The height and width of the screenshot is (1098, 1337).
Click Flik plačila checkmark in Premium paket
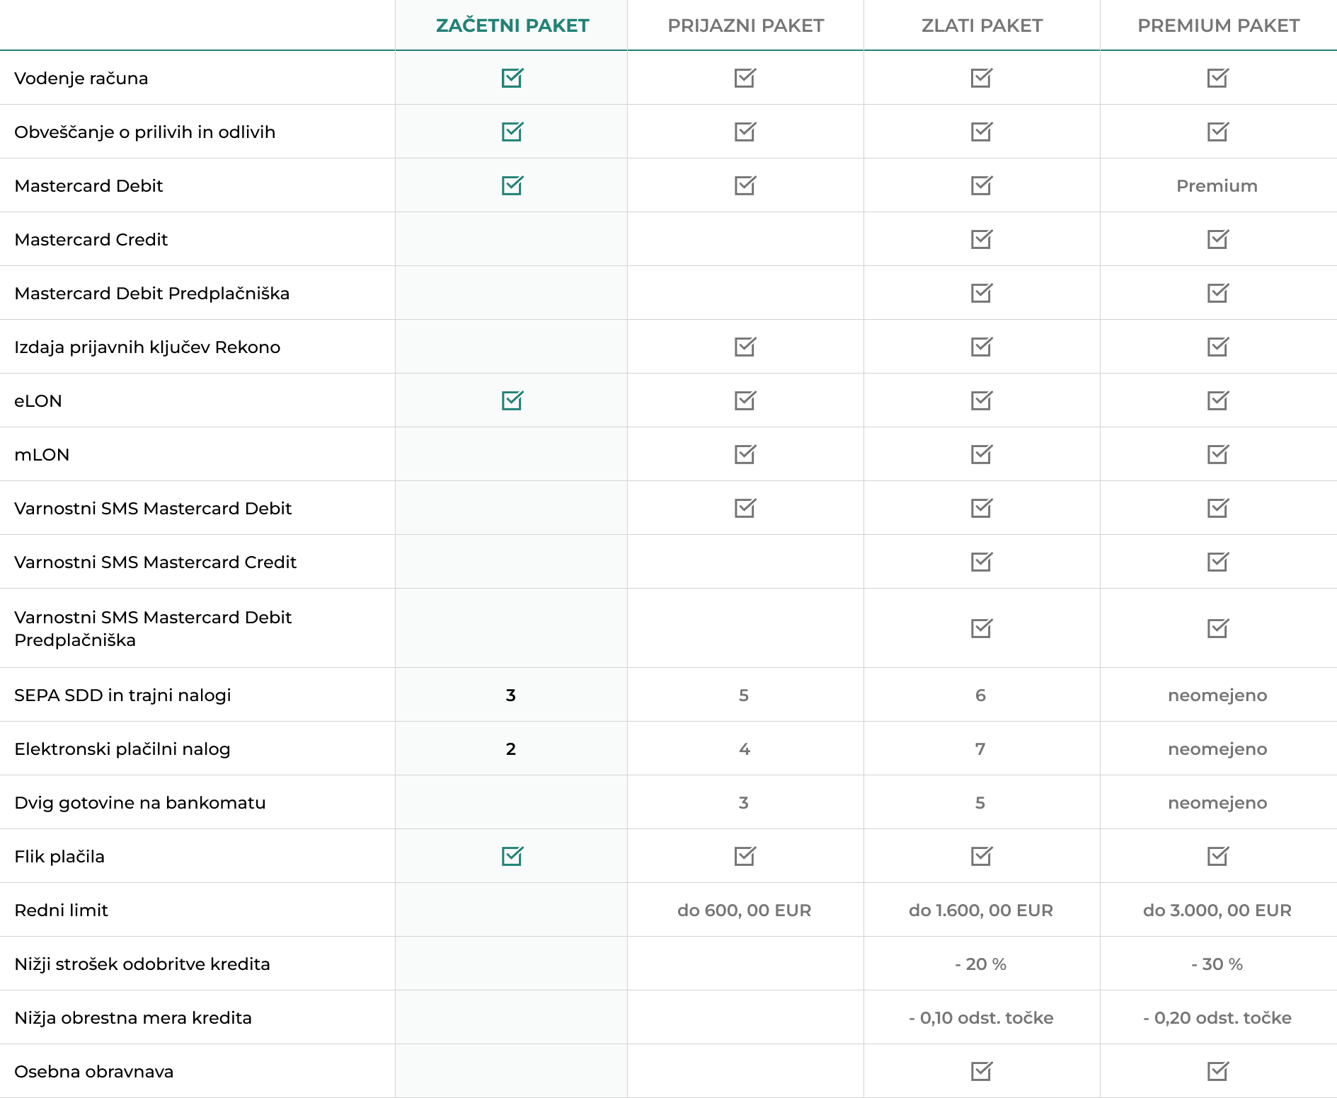(x=1217, y=856)
